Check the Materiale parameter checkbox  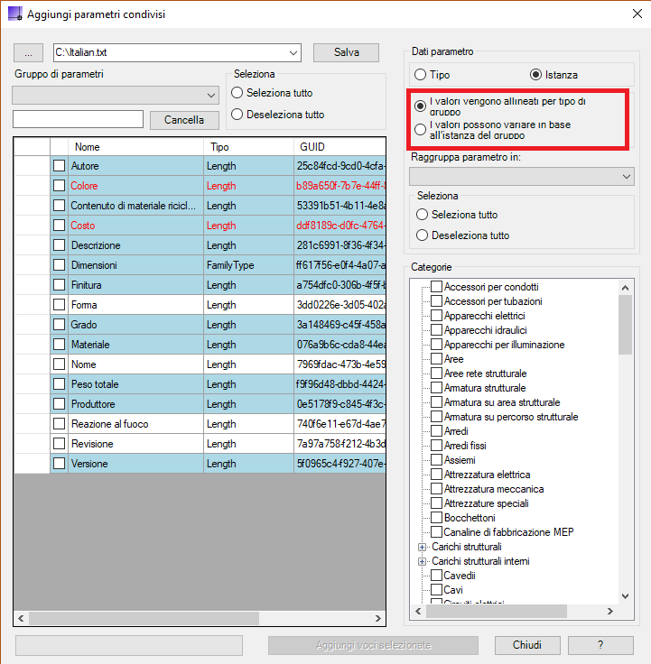coord(60,345)
